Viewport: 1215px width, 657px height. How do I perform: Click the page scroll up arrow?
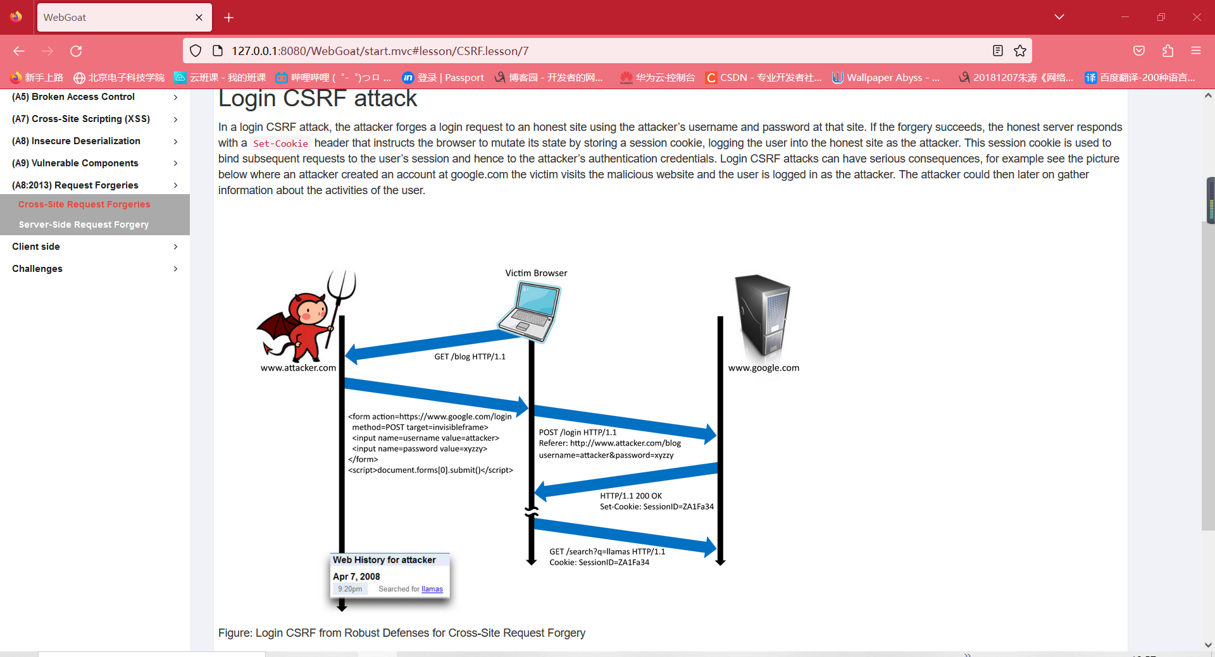pos(1208,96)
